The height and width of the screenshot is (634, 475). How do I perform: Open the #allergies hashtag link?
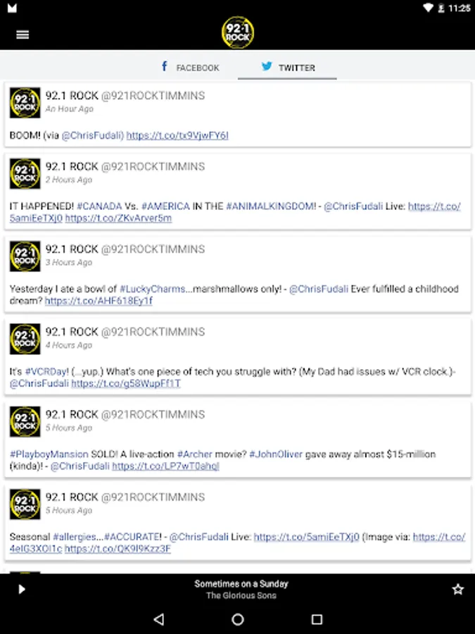(x=75, y=537)
